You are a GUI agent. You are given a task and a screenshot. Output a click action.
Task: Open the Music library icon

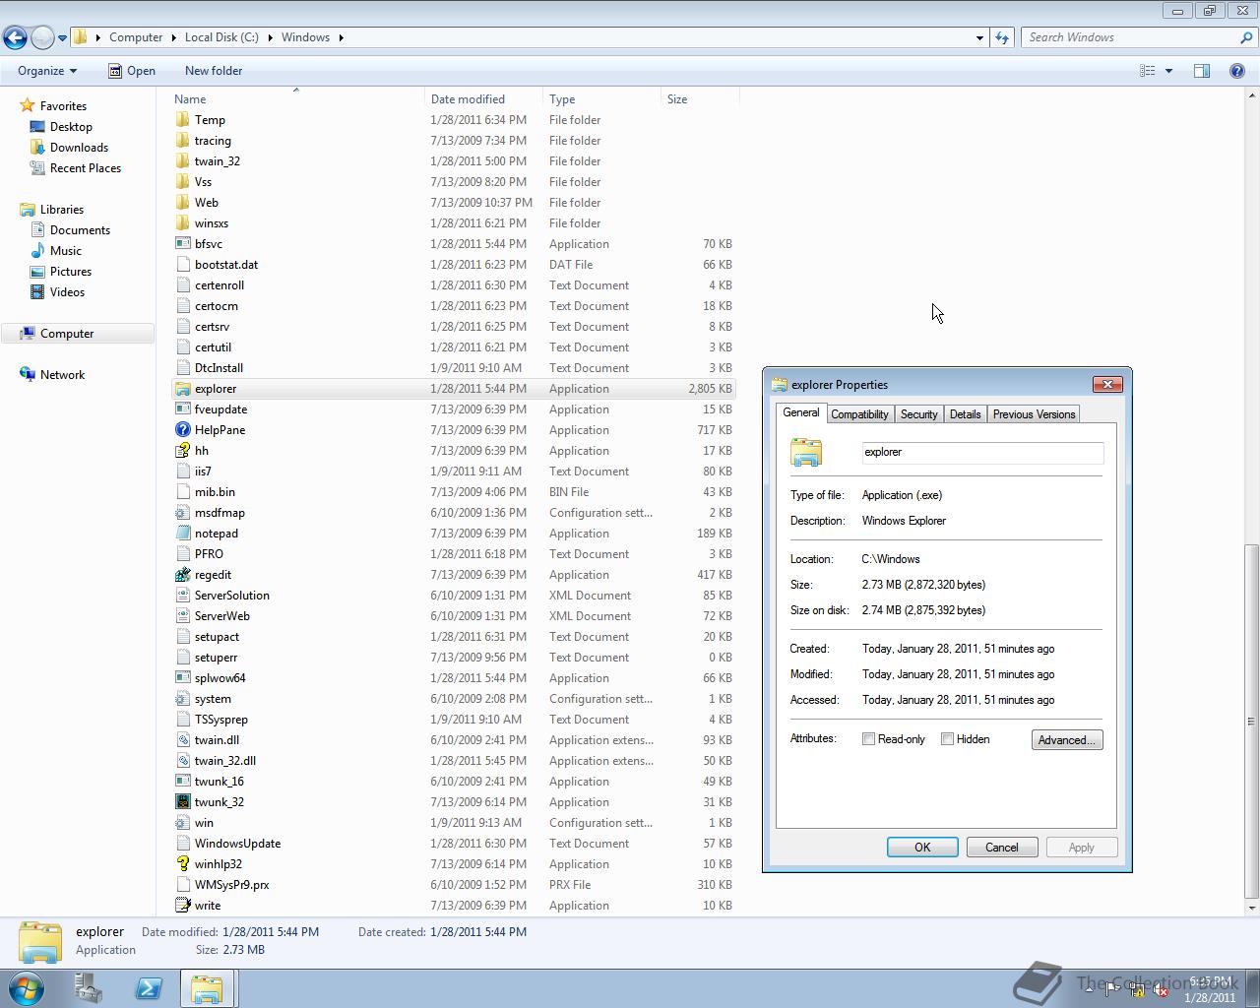click(38, 251)
